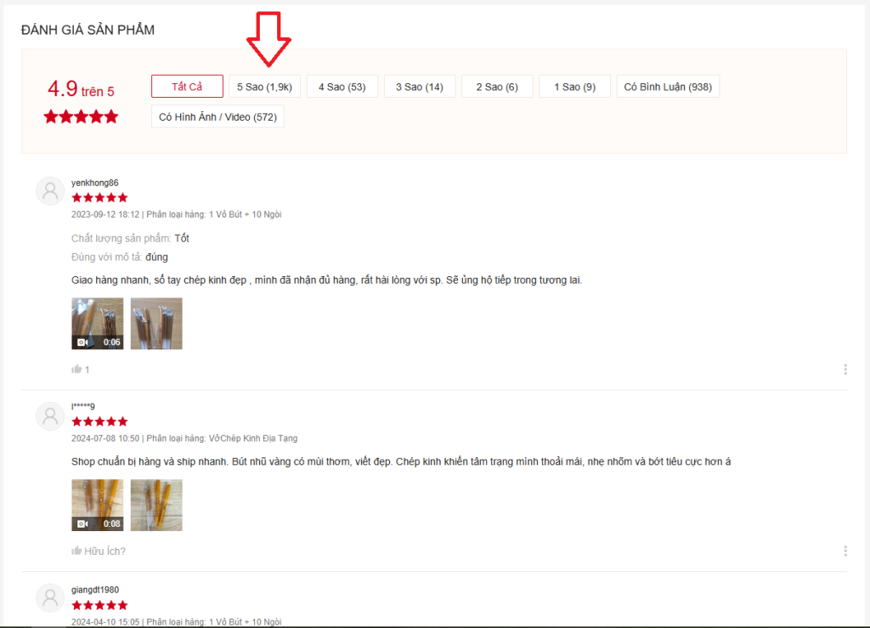Play the 0:08 video in l*****9's review
Screen dimensions: 870x628
point(98,506)
